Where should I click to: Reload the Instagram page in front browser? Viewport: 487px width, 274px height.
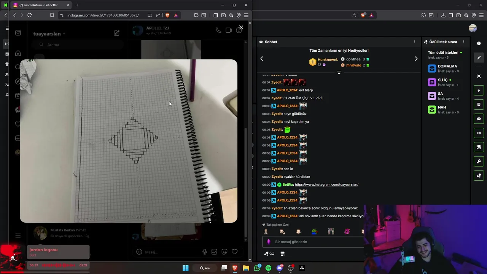pyautogui.click(x=29, y=15)
